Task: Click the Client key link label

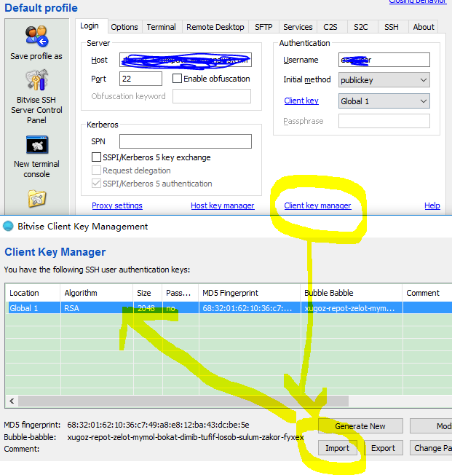Action: (301, 101)
